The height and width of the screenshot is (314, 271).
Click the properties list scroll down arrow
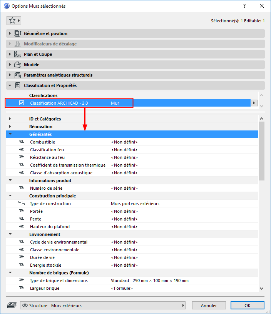coord(262,289)
